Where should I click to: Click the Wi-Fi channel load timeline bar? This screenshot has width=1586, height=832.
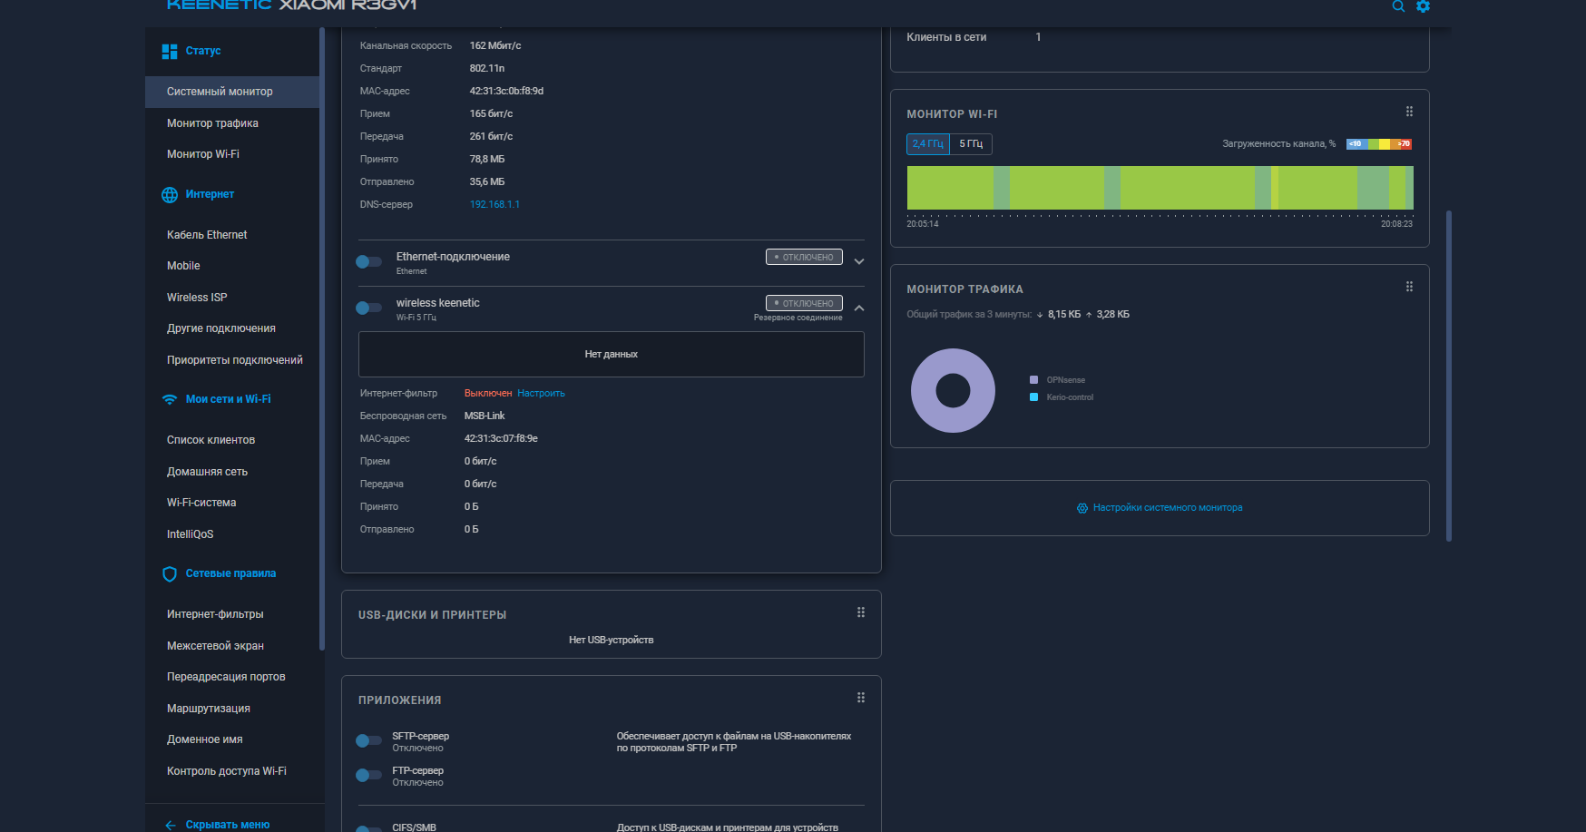(x=1160, y=188)
